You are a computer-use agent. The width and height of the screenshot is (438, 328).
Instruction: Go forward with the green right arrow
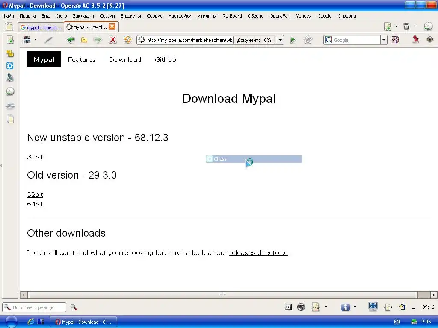click(x=98, y=40)
